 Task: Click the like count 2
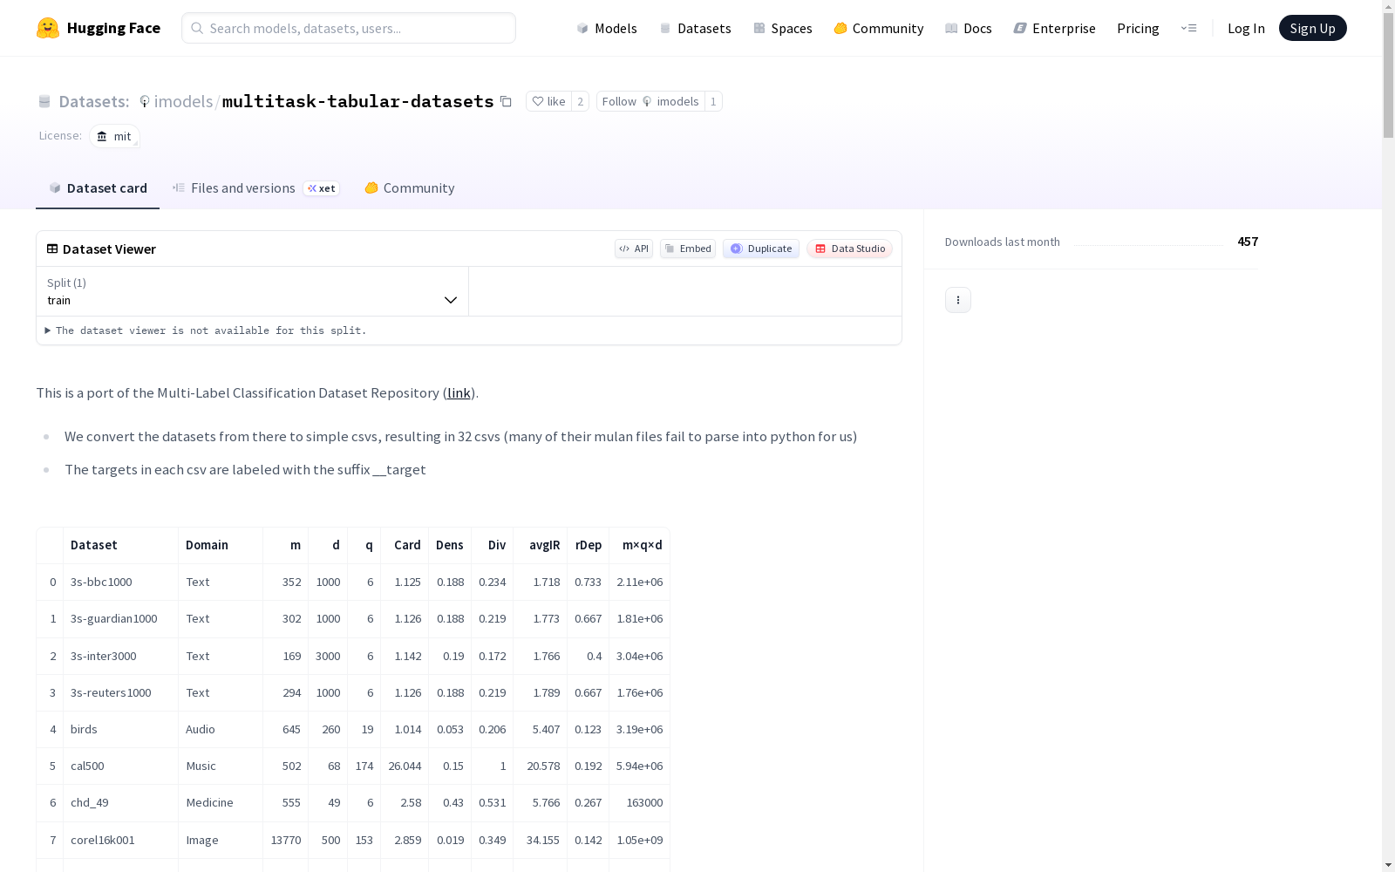point(581,101)
